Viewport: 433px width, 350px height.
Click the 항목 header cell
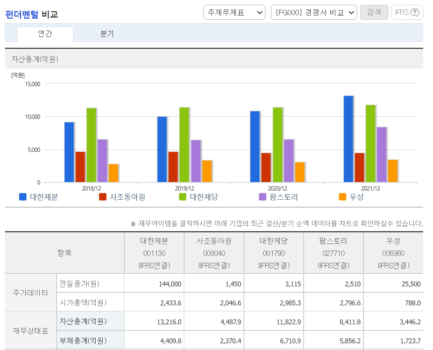pos(65,253)
